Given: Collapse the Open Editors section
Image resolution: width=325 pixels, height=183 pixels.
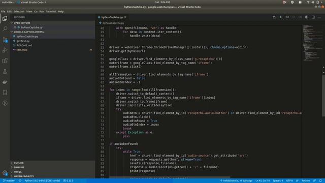Looking at the screenshot, I should click(53, 23).
